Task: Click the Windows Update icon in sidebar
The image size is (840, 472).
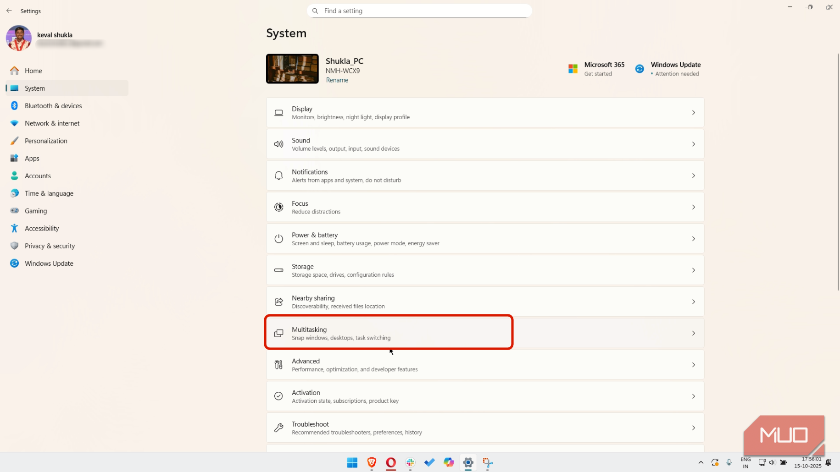Action: coord(14,263)
